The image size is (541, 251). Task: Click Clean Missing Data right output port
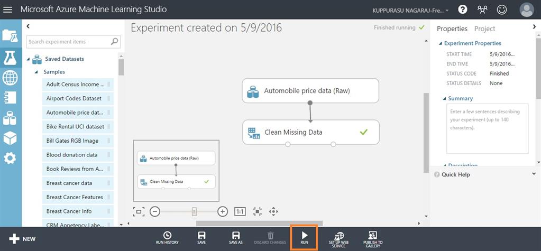(333, 144)
